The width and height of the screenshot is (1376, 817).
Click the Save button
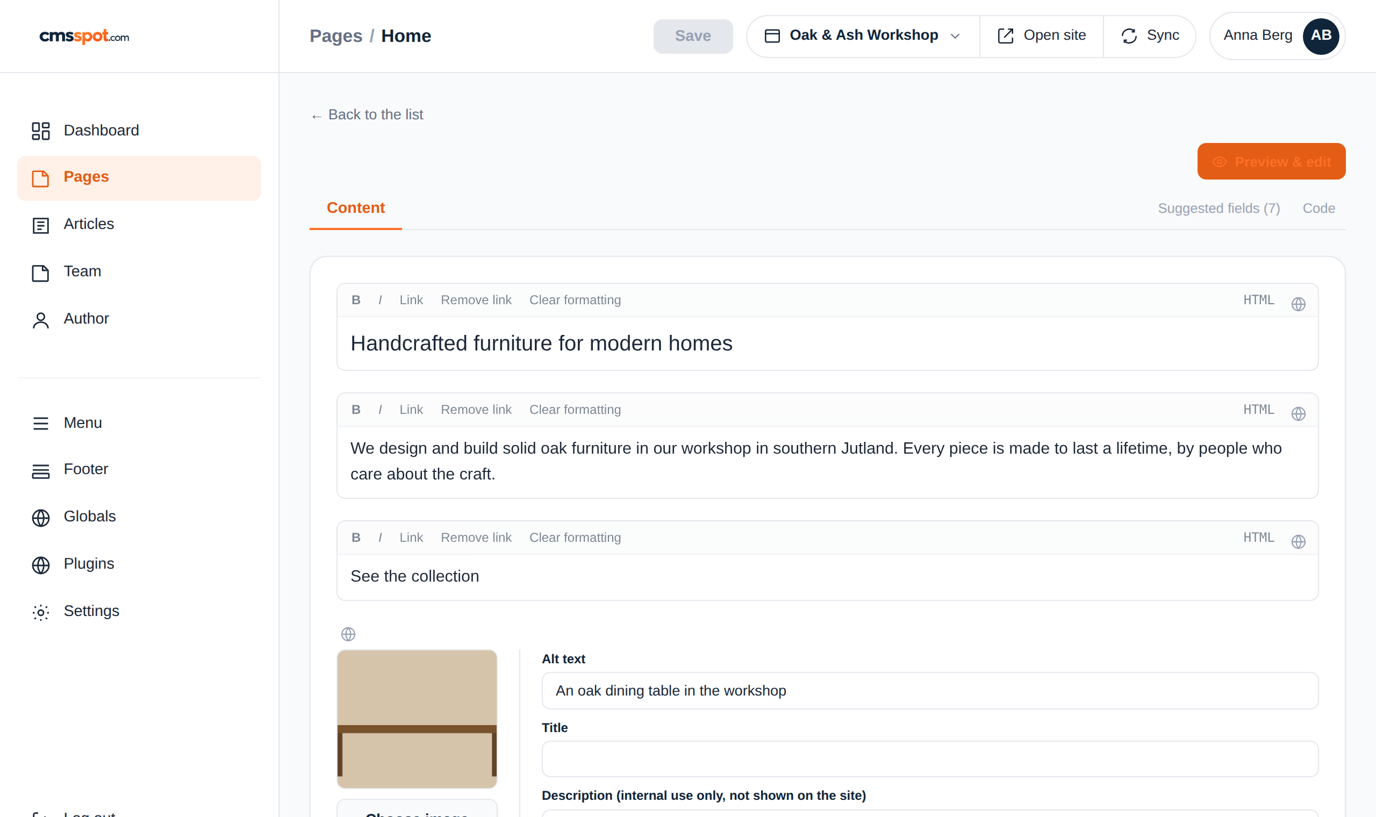(693, 36)
